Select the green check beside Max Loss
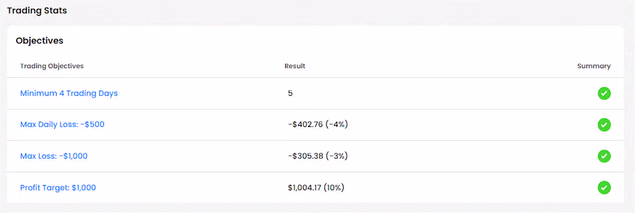Viewport: 635px width, 213px height. [604, 156]
